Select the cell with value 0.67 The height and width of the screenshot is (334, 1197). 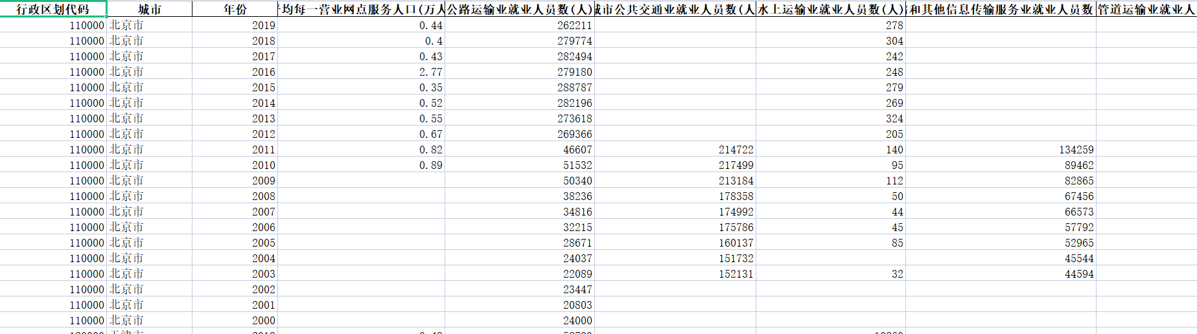pyautogui.click(x=361, y=134)
